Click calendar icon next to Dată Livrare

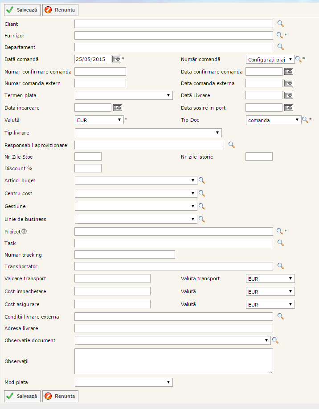[289, 95]
